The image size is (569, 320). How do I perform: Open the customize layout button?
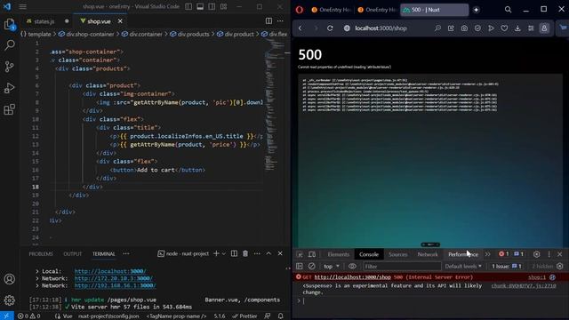(x=223, y=6)
